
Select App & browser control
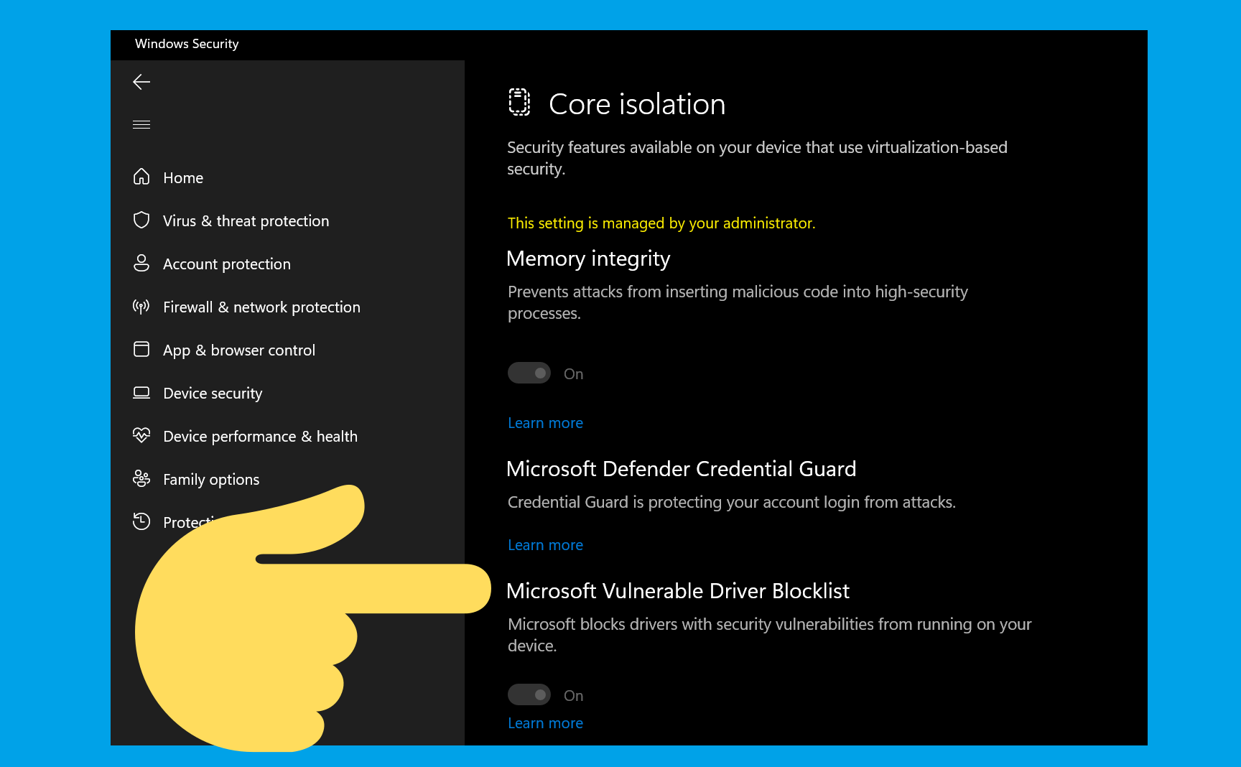pos(239,350)
